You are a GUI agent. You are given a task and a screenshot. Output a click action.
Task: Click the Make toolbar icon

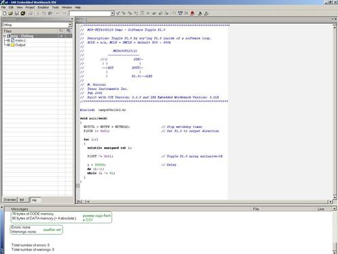[x=180, y=14]
